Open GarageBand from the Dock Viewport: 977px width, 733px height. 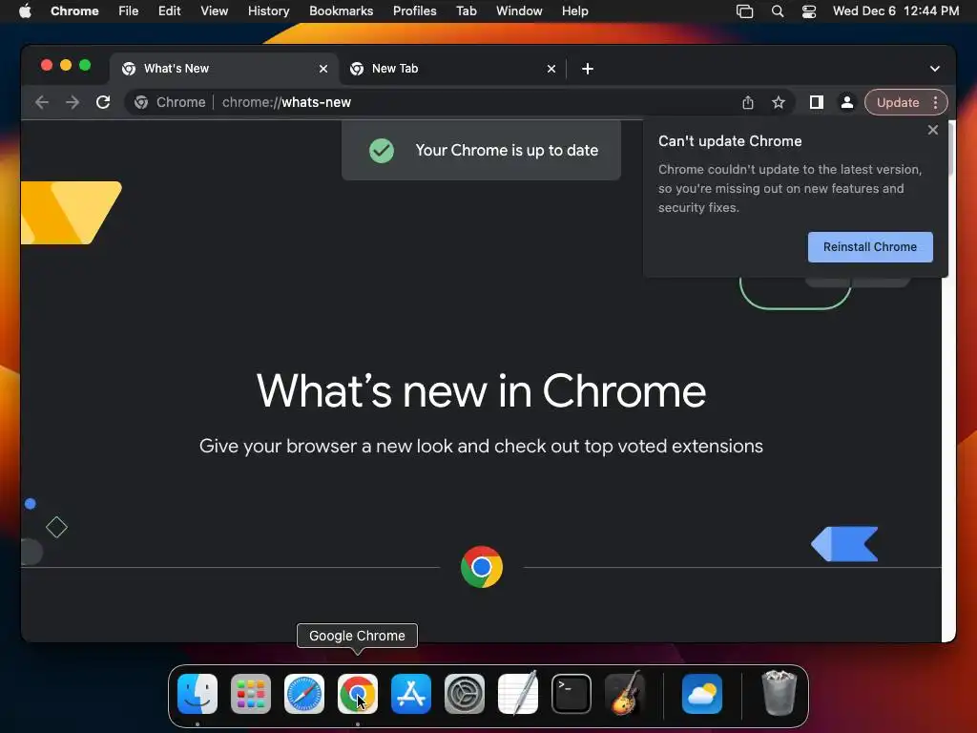coord(625,693)
